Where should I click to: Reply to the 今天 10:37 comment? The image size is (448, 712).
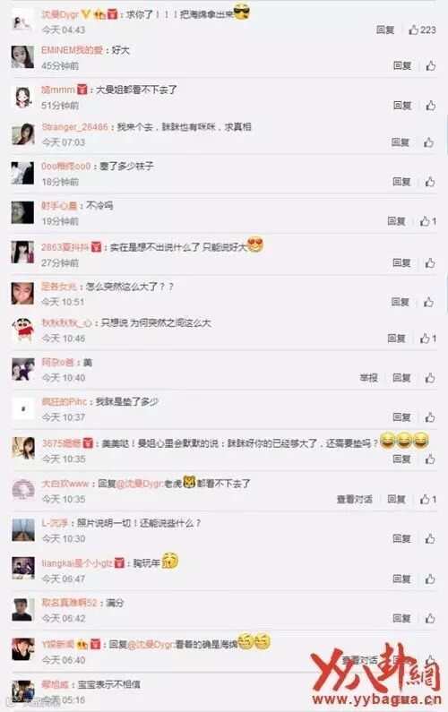click(401, 416)
